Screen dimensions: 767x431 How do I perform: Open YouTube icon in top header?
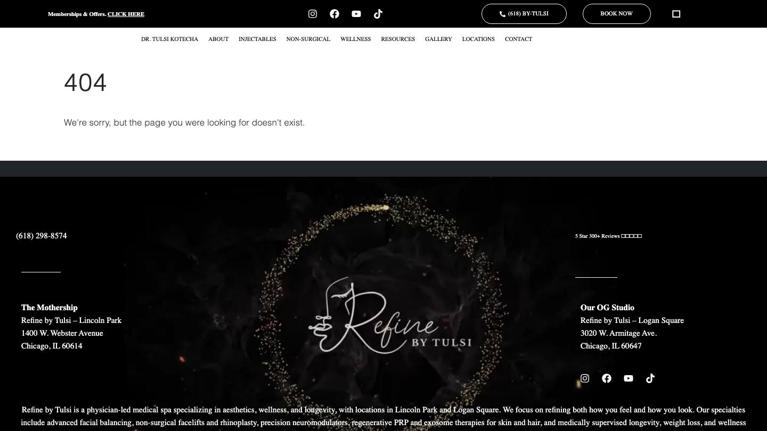click(x=356, y=14)
